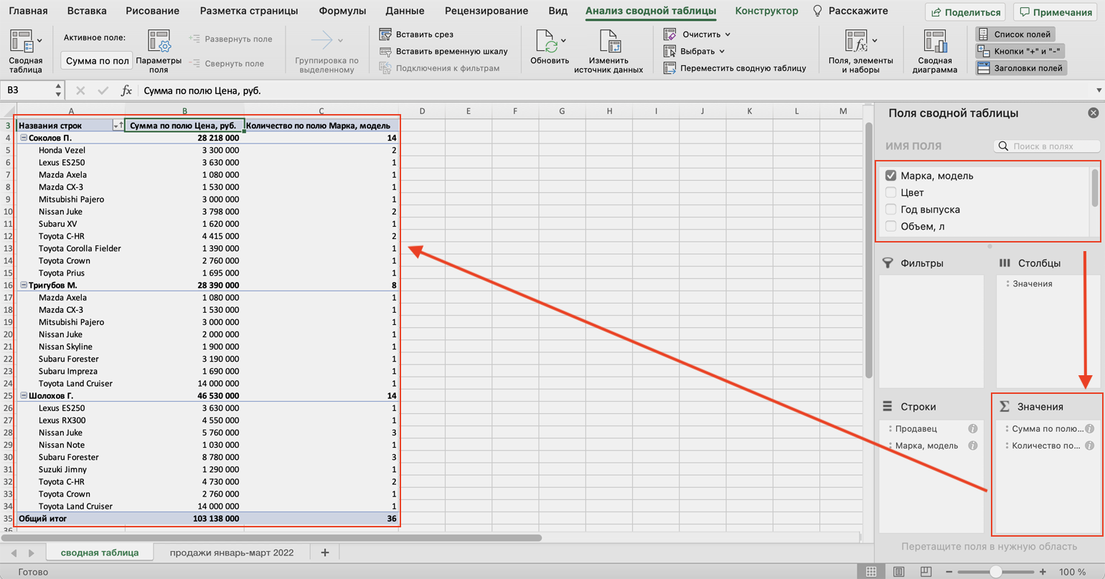Open Field Settings (Параметры поля) icon
Image resolution: width=1105 pixels, height=579 pixels.
[159, 43]
